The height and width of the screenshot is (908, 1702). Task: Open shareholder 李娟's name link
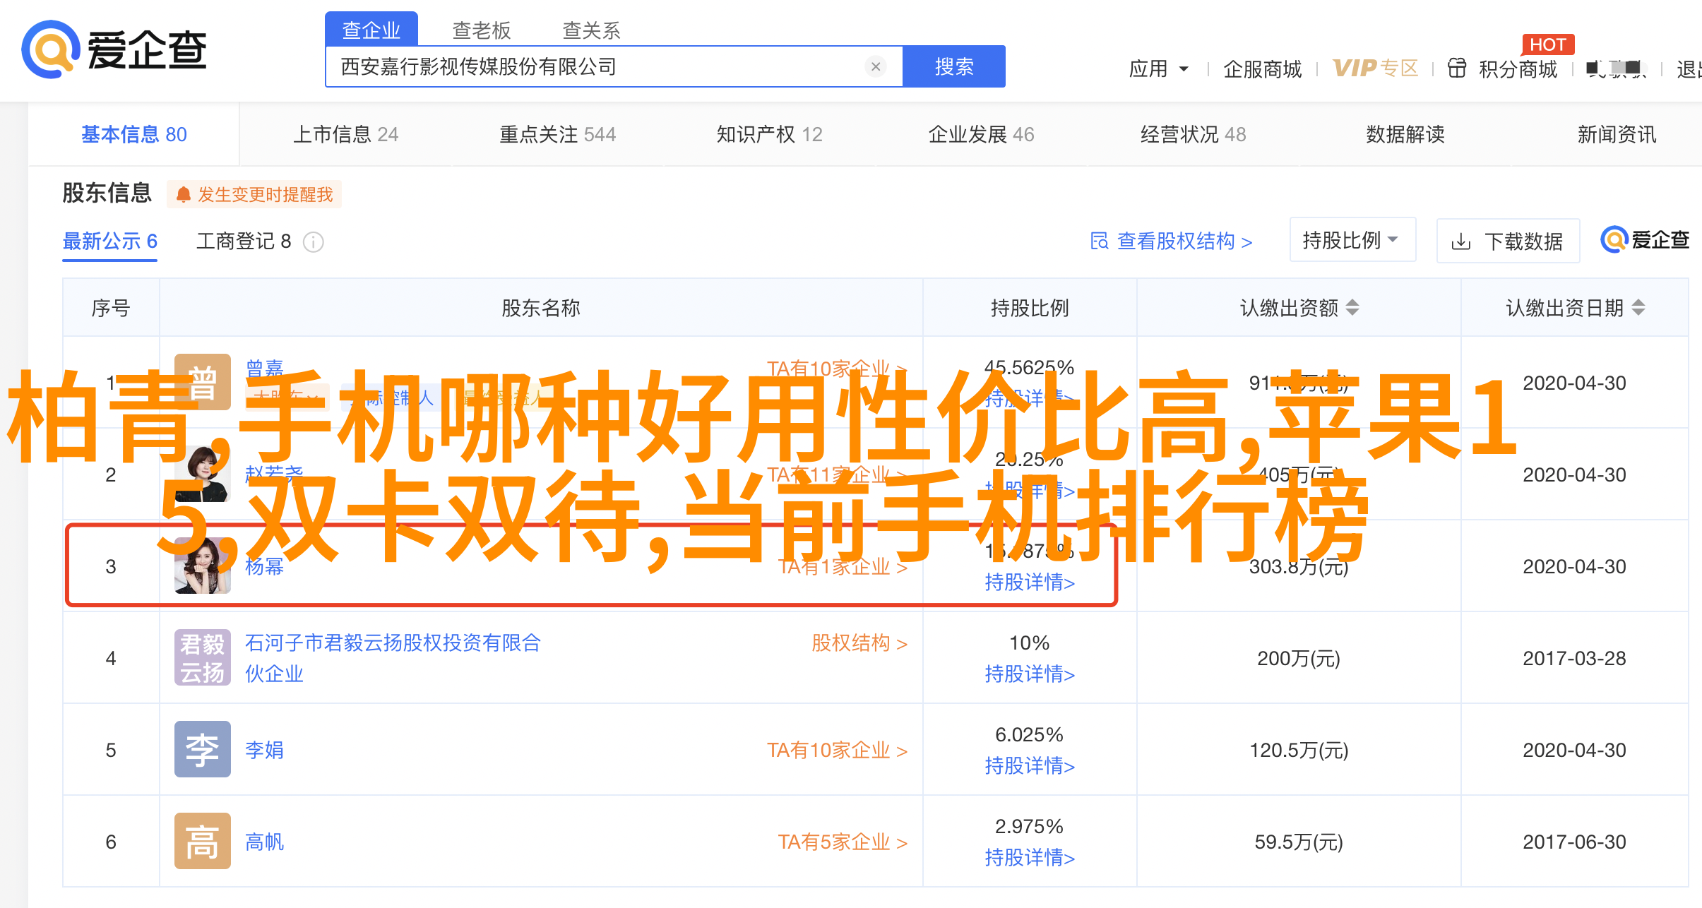point(265,750)
